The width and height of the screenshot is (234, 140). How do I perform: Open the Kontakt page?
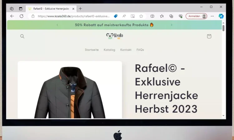(x=126, y=50)
